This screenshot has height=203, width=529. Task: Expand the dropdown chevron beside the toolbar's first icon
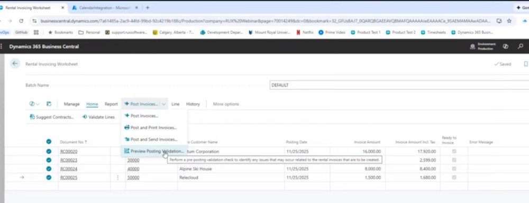[38, 104]
